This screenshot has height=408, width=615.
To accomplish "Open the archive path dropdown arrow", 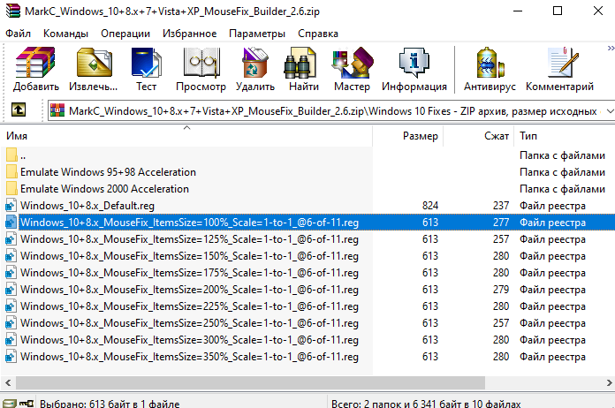I will point(610,111).
